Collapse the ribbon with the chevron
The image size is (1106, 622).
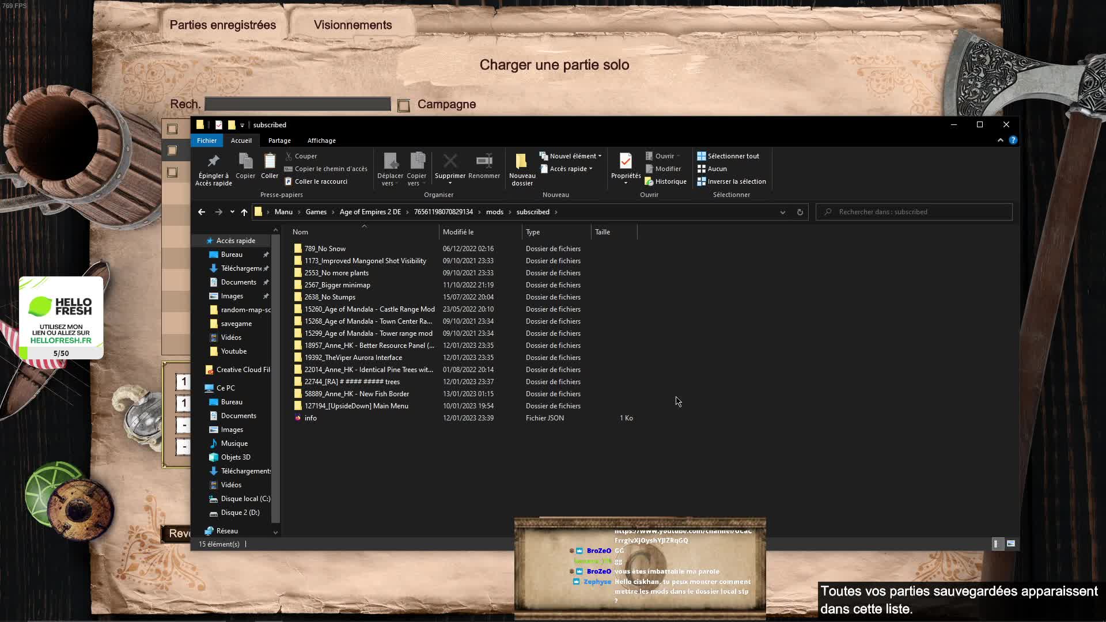coord(1000,140)
